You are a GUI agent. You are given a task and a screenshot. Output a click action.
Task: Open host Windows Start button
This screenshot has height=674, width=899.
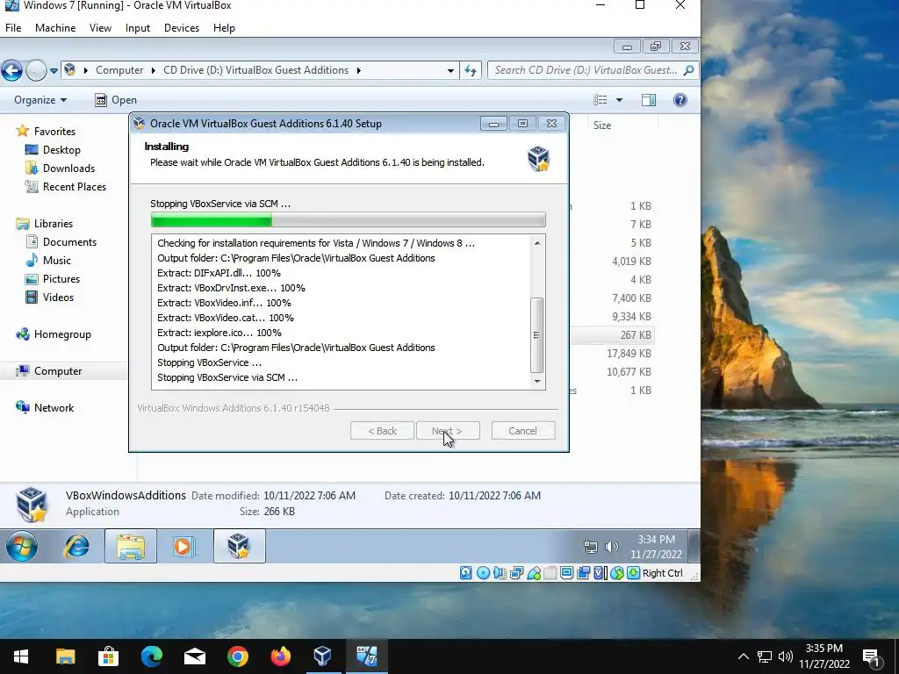coord(21,656)
